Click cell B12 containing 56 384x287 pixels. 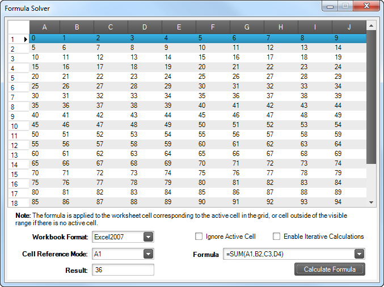(77, 144)
